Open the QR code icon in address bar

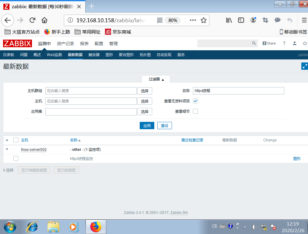point(160,20)
